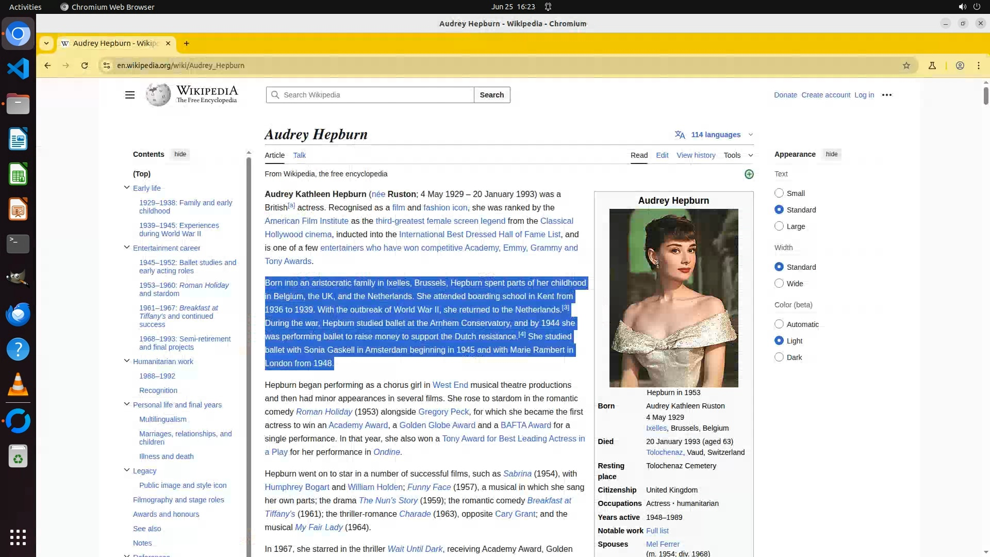
Task: Launch VLC from the dock
Action: (18, 385)
